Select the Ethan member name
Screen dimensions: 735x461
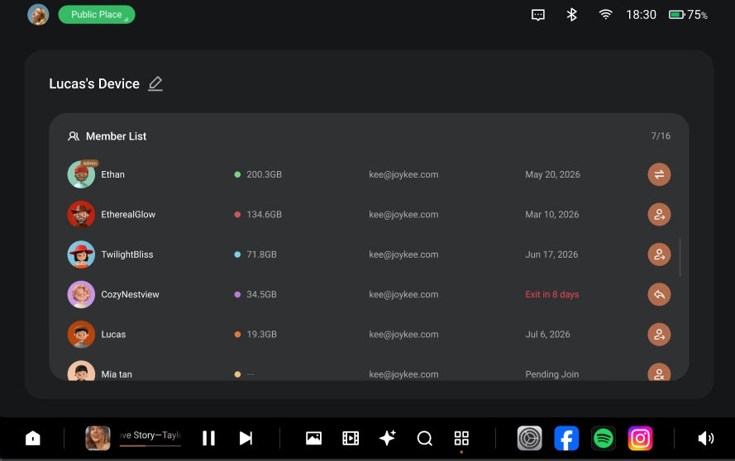(113, 174)
